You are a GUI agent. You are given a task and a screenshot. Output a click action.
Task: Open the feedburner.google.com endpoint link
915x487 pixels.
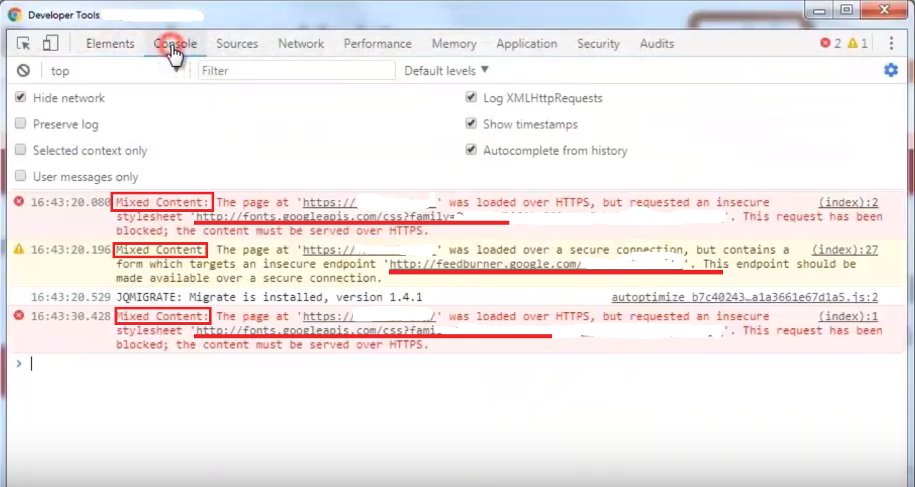[x=538, y=264]
